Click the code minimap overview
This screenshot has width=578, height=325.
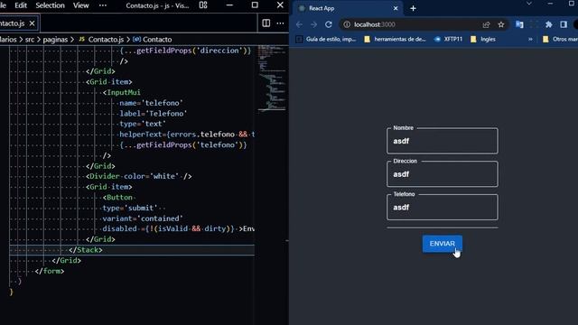[x=272, y=79]
